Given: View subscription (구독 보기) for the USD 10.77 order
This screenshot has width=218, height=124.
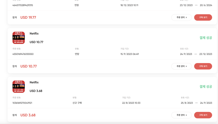Looking at the screenshot, I should click(203, 66).
